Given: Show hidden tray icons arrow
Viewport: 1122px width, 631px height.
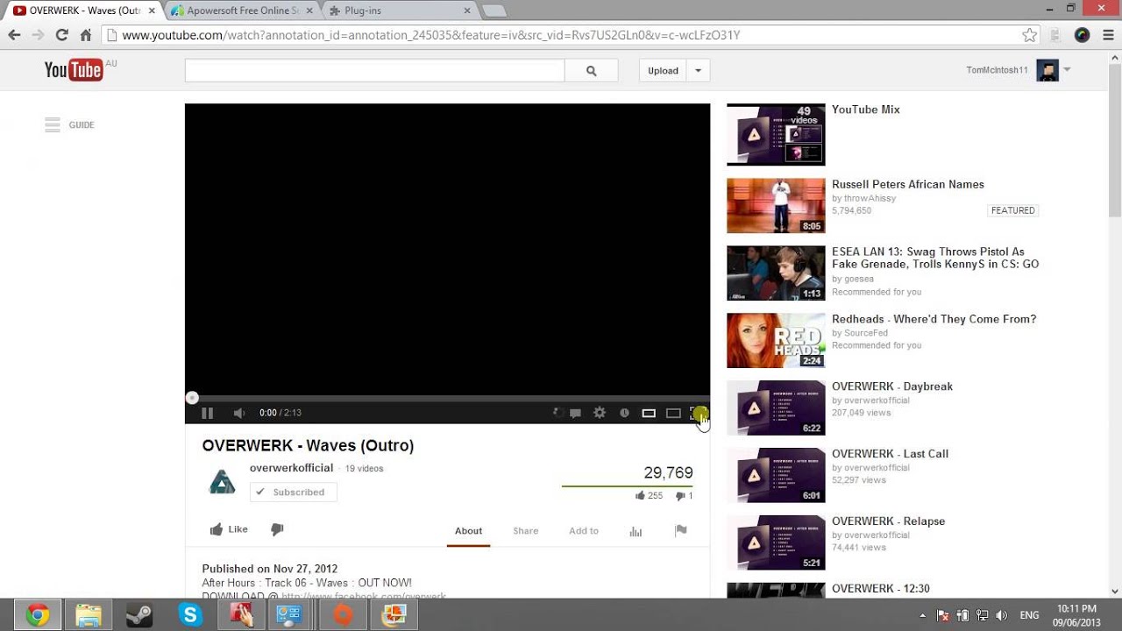Looking at the screenshot, I should pos(922,615).
